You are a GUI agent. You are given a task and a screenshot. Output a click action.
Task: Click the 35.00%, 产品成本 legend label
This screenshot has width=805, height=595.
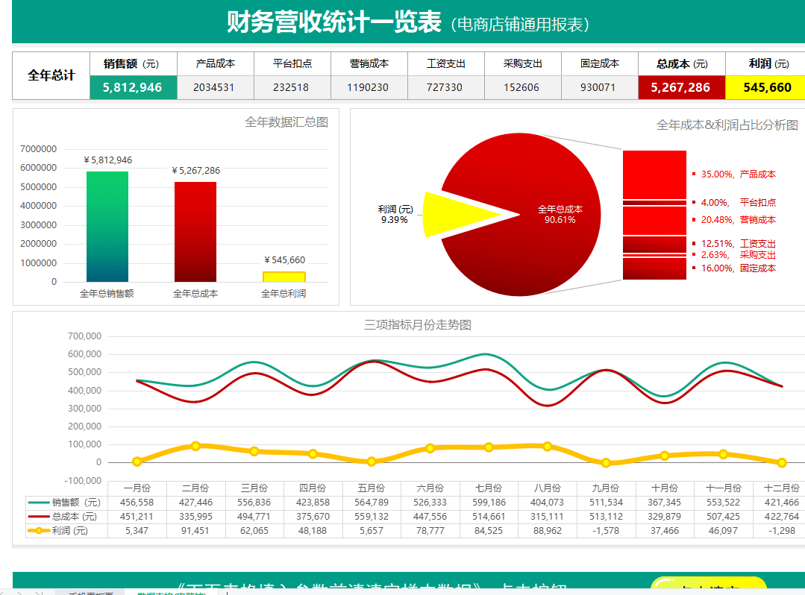click(x=739, y=174)
